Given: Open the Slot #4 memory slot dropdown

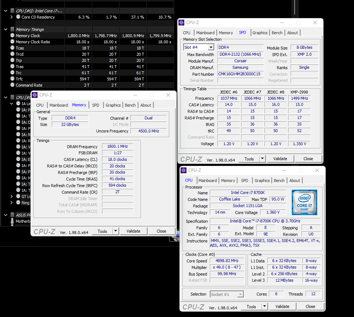Looking at the screenshot, I should (211, 47).
